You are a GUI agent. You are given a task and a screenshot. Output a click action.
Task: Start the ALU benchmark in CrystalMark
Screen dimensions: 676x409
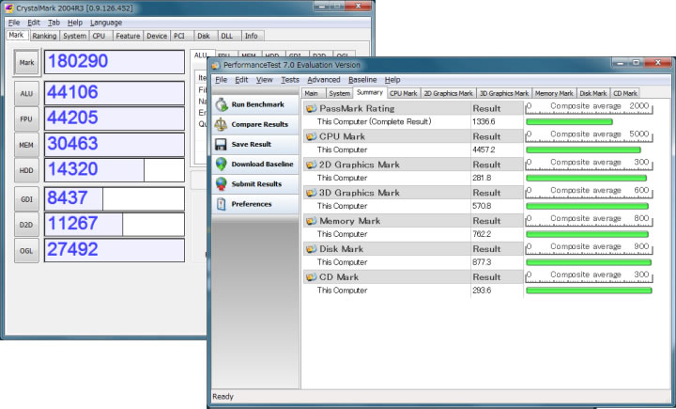(26, 93)
